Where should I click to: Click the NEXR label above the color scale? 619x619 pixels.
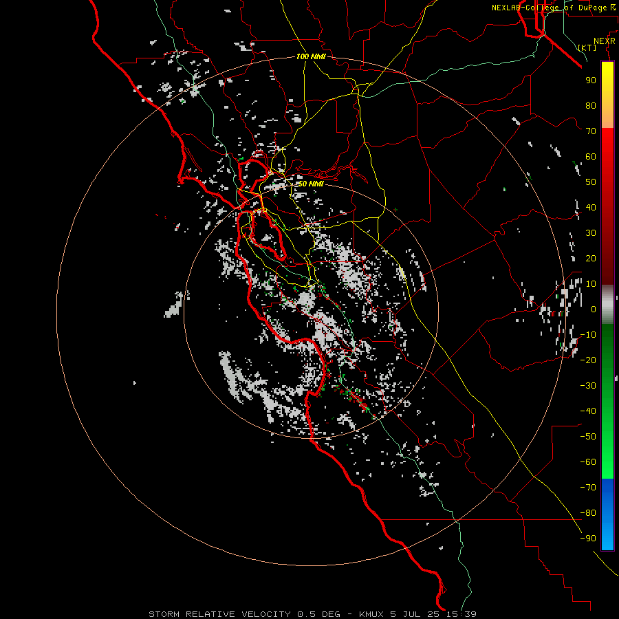pyautogui.click(x=604, y=41)
